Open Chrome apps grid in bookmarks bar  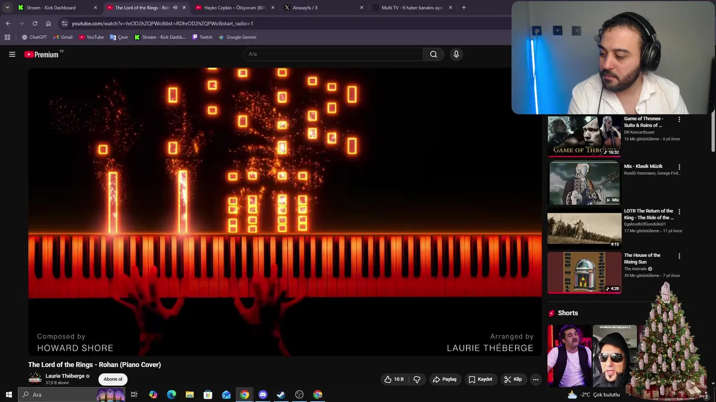(7, 37)
